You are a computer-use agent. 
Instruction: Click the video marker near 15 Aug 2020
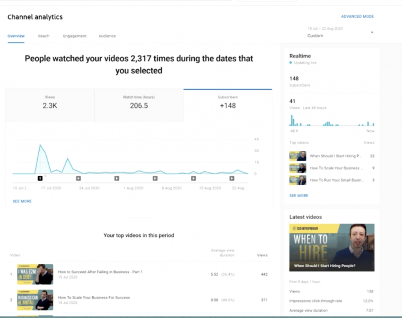point(194,178)
